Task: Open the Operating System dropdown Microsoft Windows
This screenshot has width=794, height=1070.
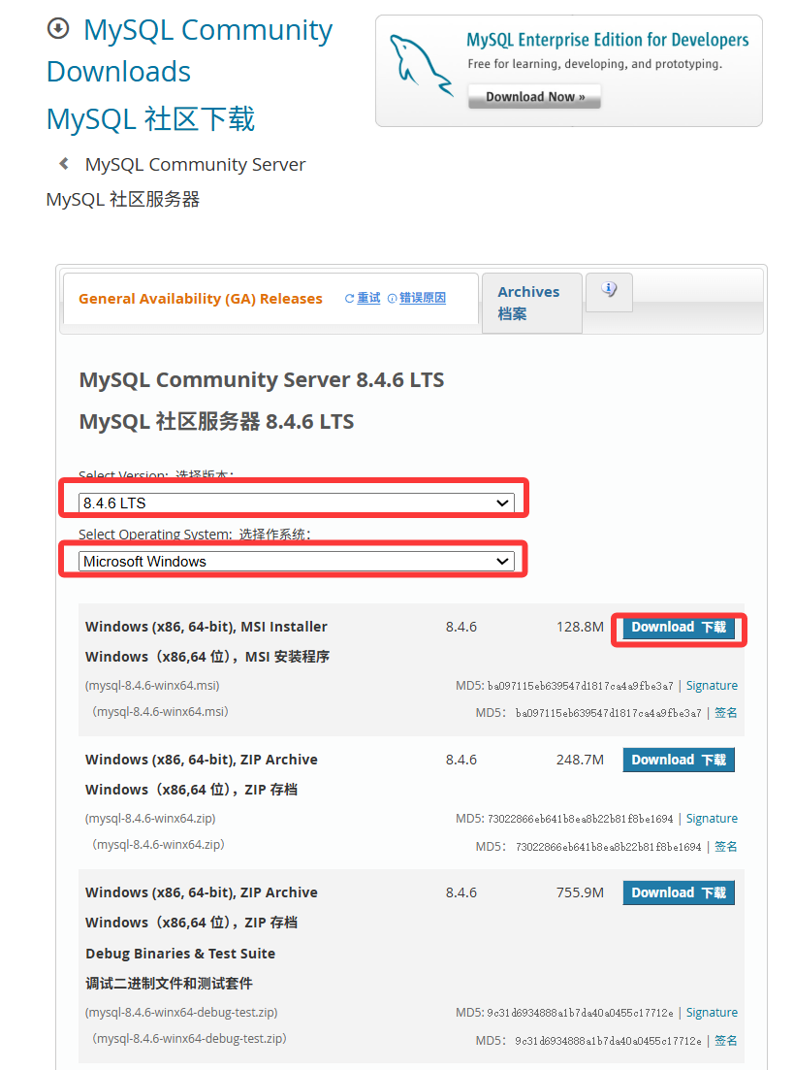Action: tap(296, 561)
